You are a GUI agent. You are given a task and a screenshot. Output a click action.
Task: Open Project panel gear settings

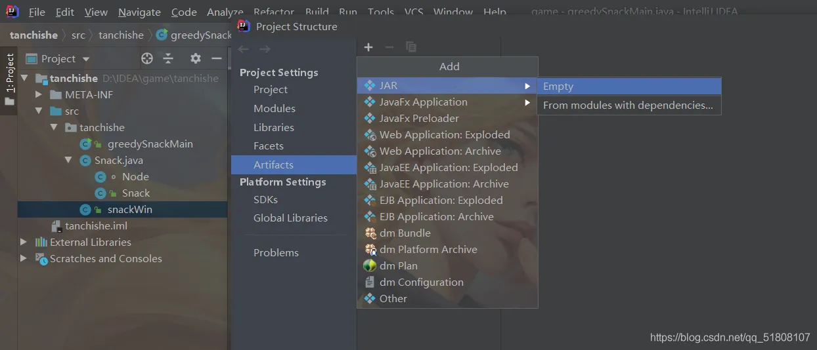pyautogui.click(x=195, y=58)
